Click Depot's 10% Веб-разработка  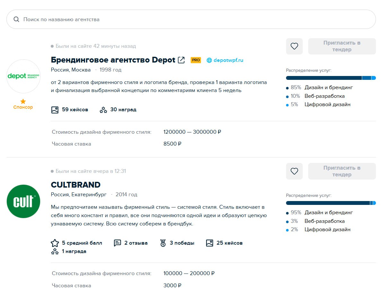click(x=315, y=96)
